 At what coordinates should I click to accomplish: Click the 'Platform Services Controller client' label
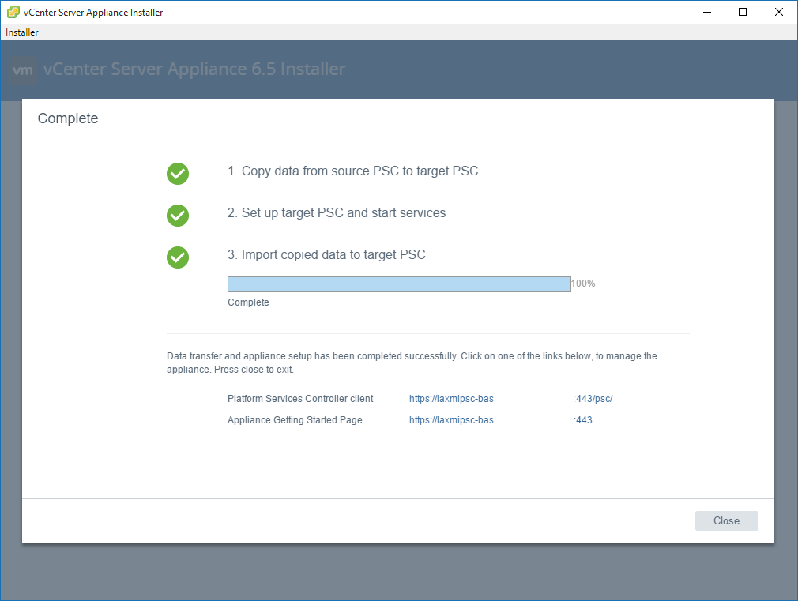click(300, 399)
